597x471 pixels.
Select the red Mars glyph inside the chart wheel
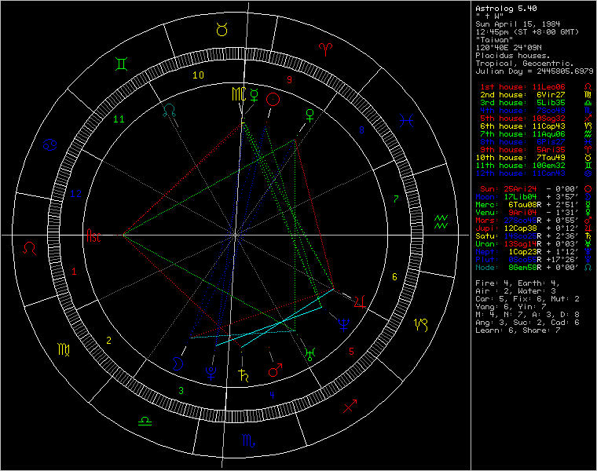point(275,371)
